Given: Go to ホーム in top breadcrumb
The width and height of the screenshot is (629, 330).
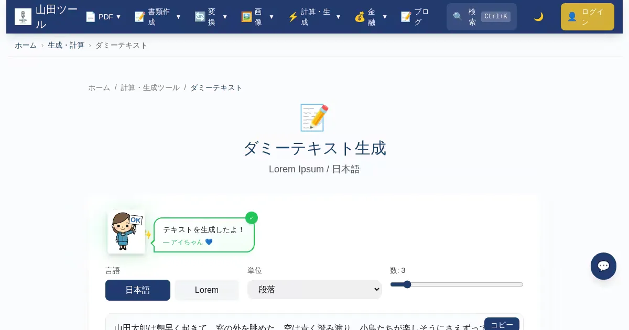Looking at the screenshot, I should pyautogui.click(x=26, y=46).
